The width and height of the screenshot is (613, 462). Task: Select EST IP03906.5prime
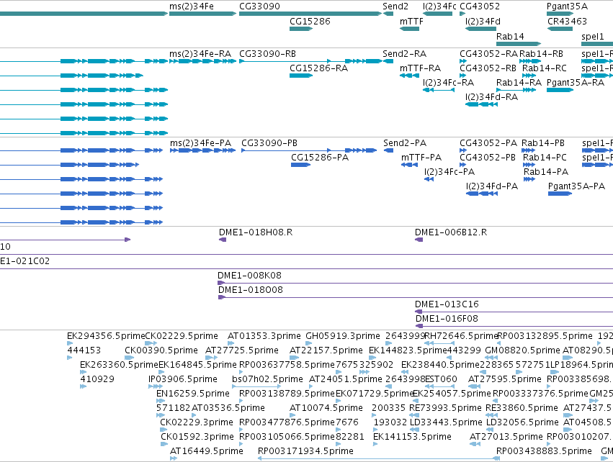coord(182,379)
